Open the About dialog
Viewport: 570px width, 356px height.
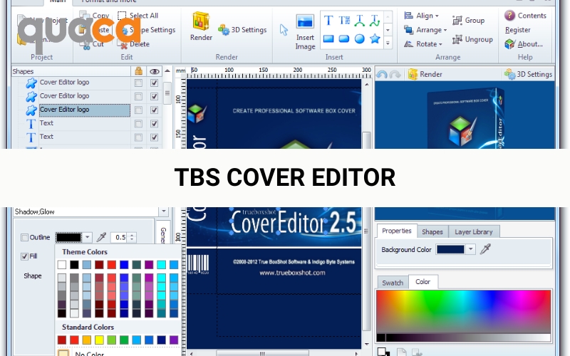tap(524, 44)
